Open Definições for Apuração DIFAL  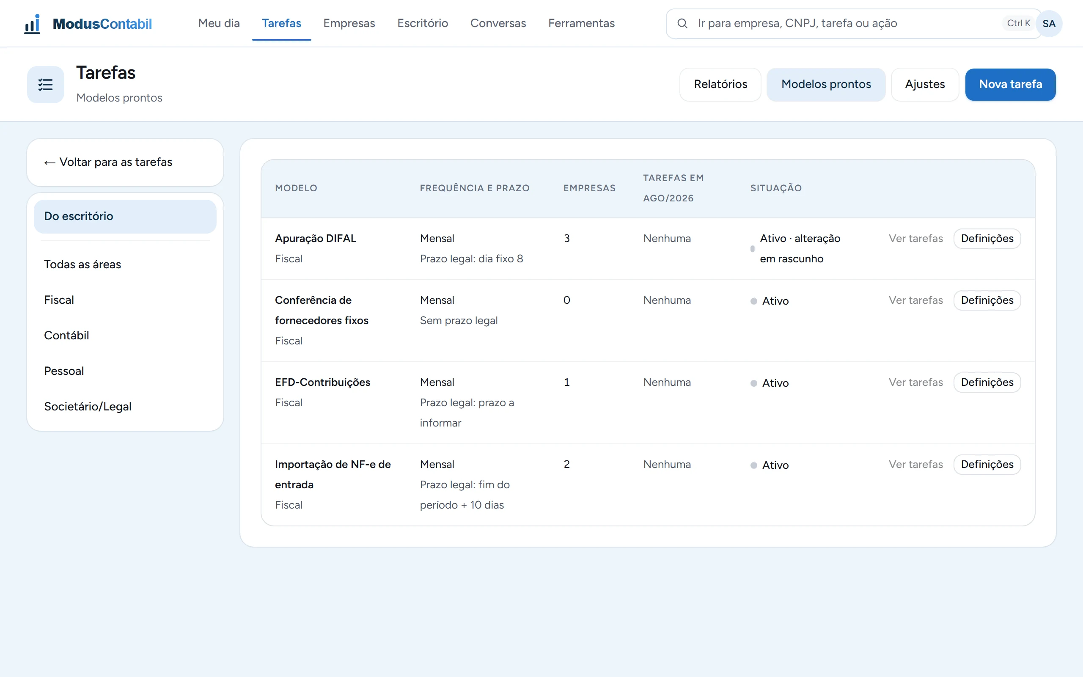(x=987, y=239)
